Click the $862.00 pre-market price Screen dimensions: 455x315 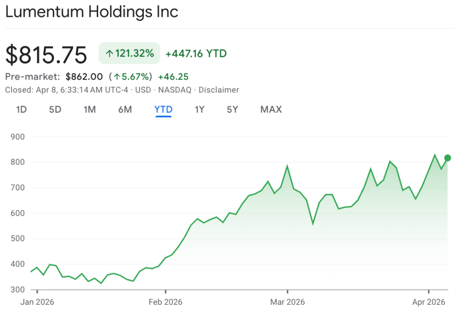84,77
